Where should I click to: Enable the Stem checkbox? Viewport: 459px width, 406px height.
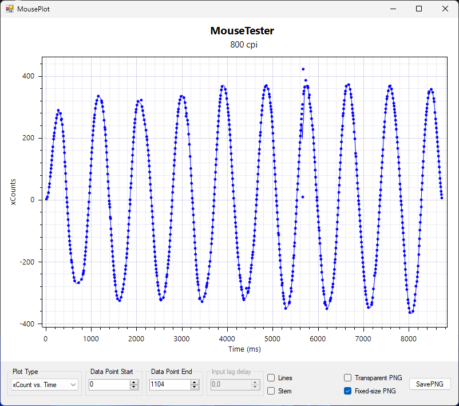click(271, 391)
